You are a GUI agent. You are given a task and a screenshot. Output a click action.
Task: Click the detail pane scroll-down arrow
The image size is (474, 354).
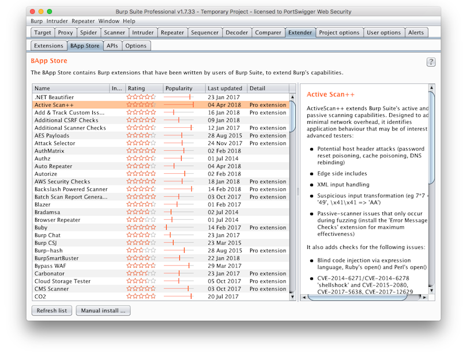coord(432,290)
